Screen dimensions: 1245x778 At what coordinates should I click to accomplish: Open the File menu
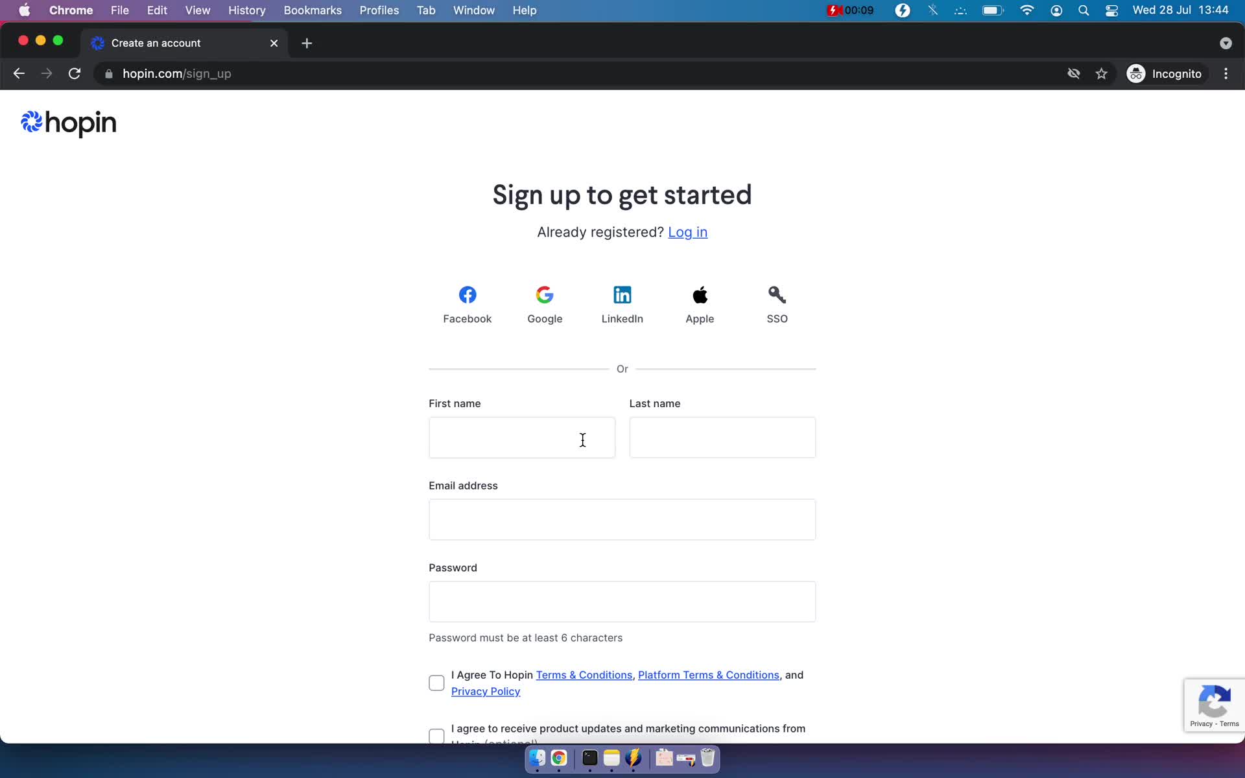119,10
